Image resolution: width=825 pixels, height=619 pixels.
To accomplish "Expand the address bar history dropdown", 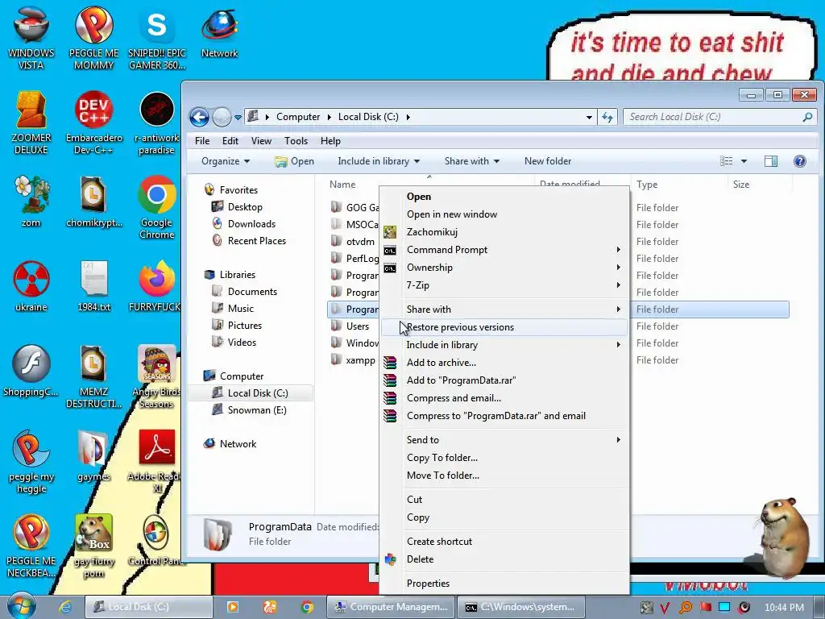I will (x=589, y=117).
